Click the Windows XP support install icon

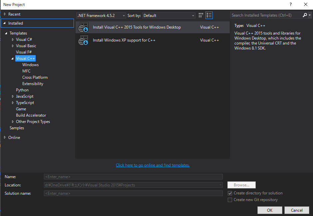(x=83, y=40)
